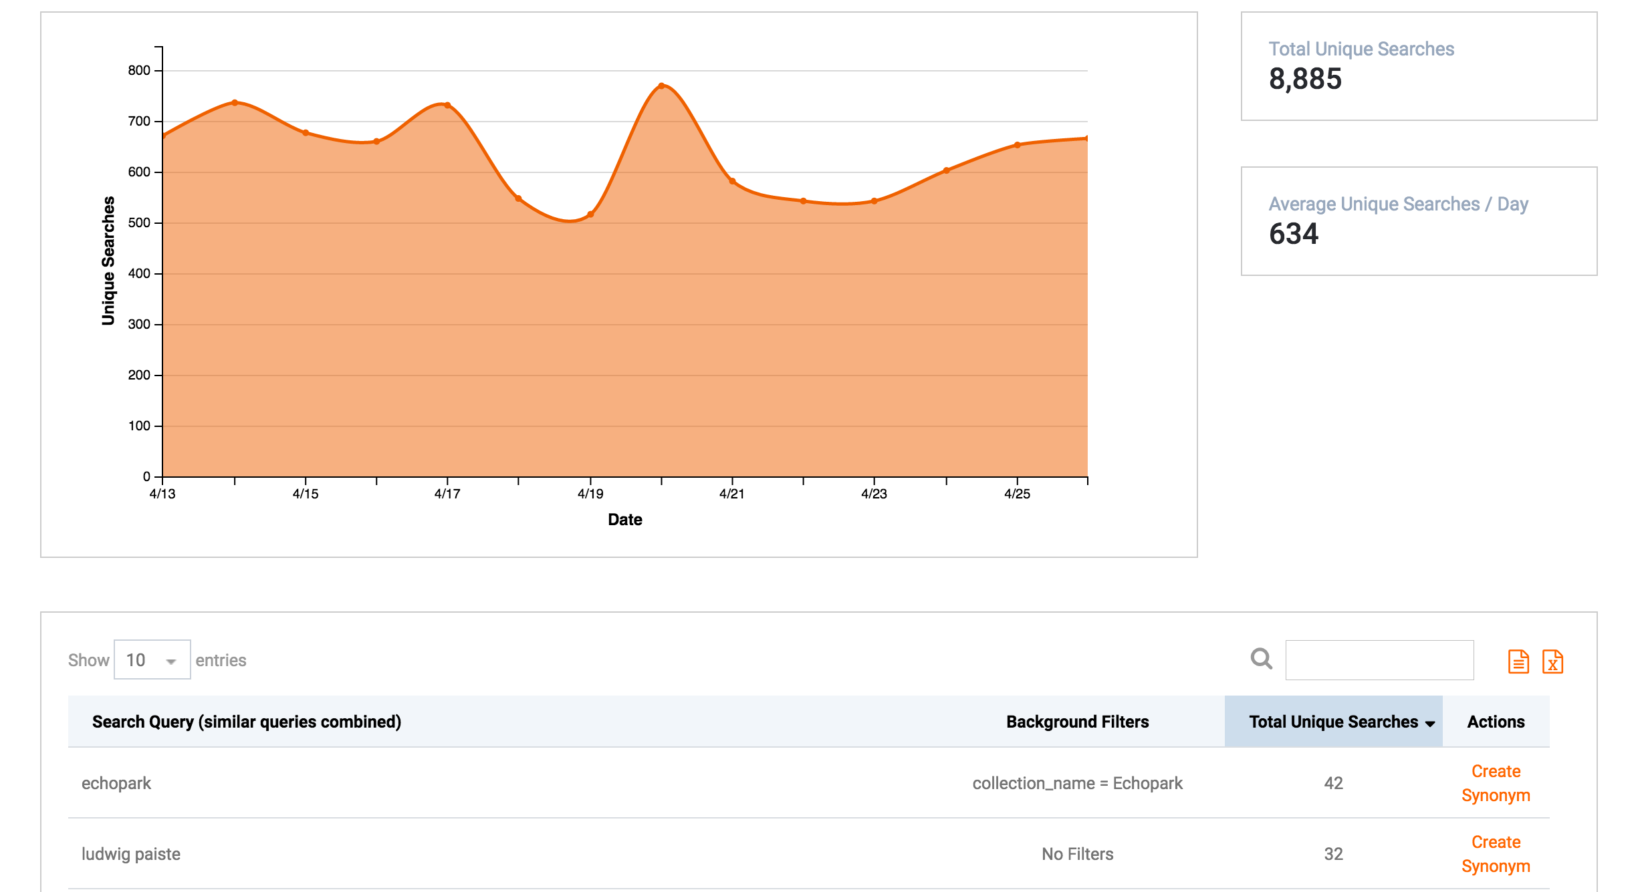Screen dimensions: 1638x892
Task: Click the search magnifier icon
Action: [1261, 659]
